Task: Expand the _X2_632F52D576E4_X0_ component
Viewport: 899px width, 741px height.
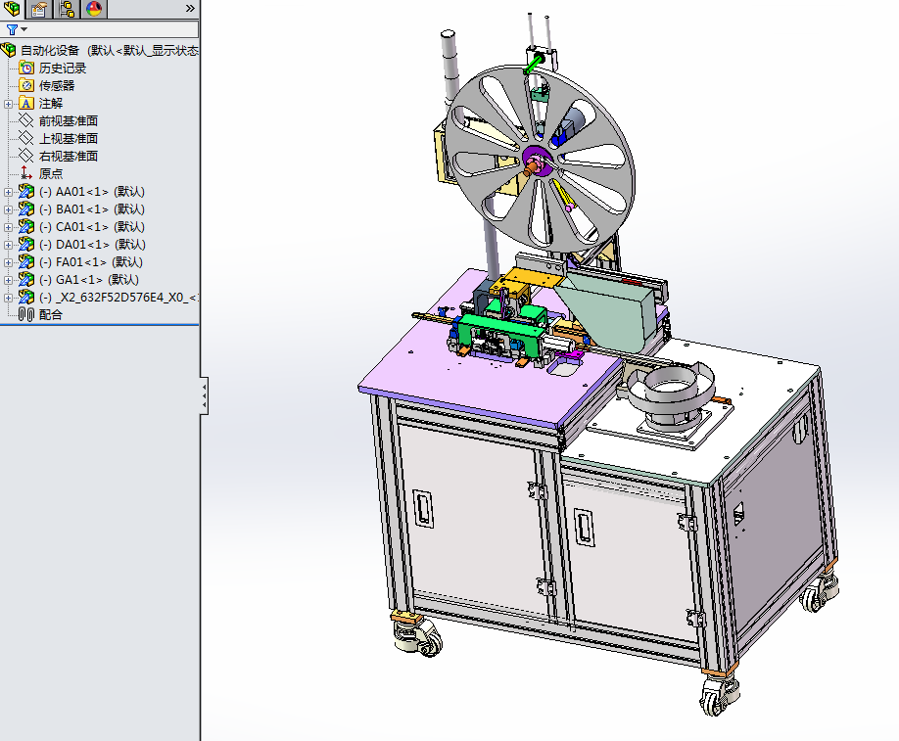Action: [x=8, y=298]
